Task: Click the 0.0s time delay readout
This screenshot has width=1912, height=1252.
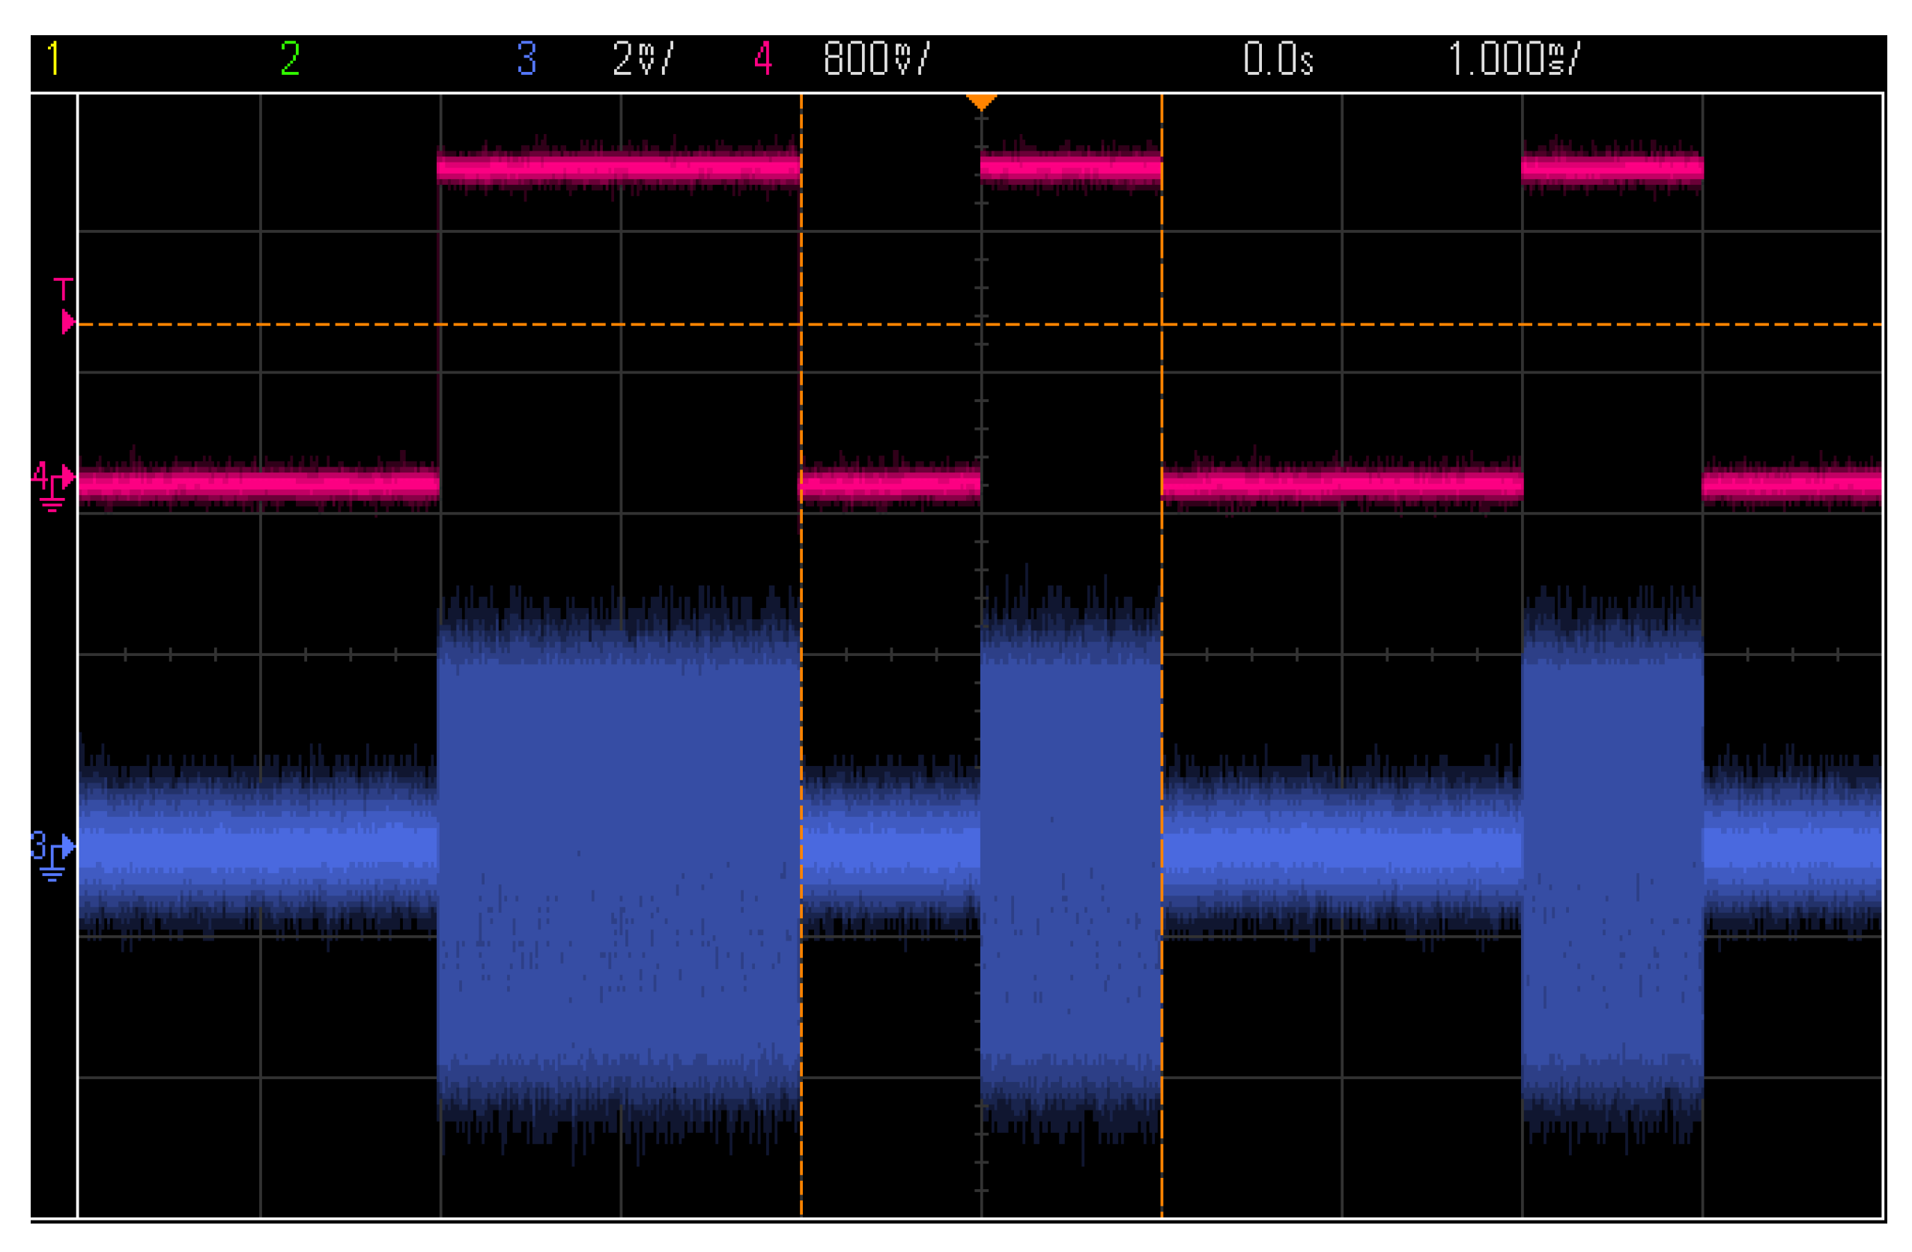Action: point(1278,58)
